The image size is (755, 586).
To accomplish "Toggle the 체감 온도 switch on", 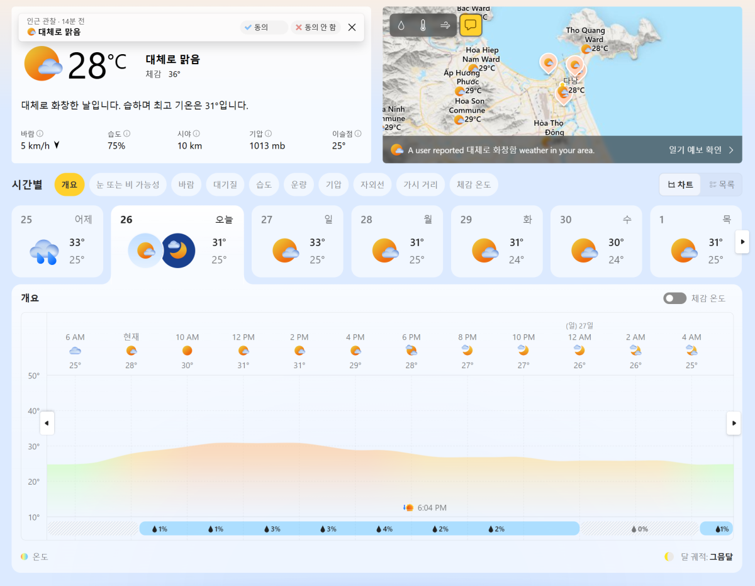I will click(x=674, y=298).
